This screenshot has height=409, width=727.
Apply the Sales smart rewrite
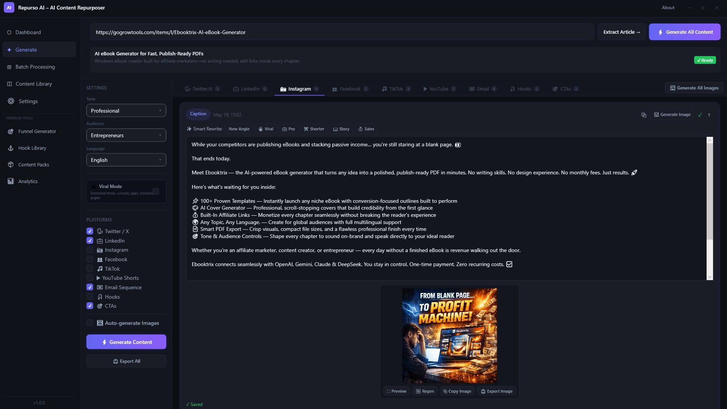click(x=366, y=129)
